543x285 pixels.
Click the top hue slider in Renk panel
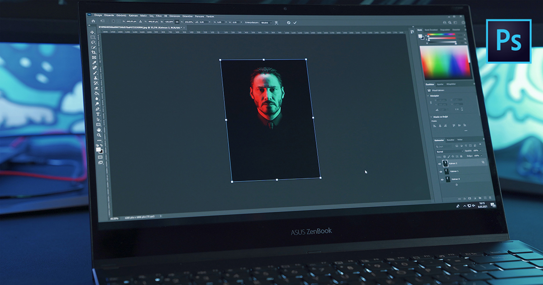pyautogui.click(x=441, y=34)
